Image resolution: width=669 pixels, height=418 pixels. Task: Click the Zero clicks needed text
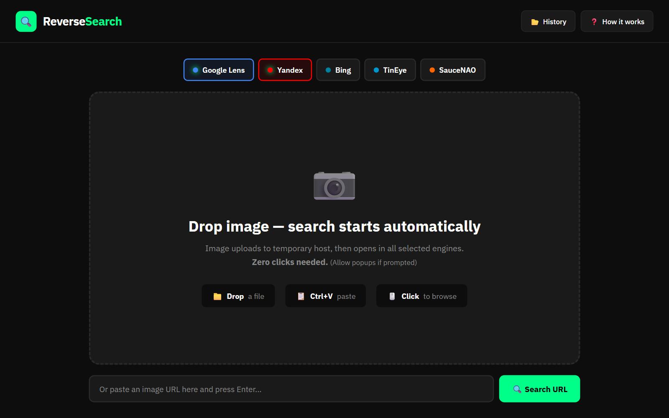click(290, 262)
